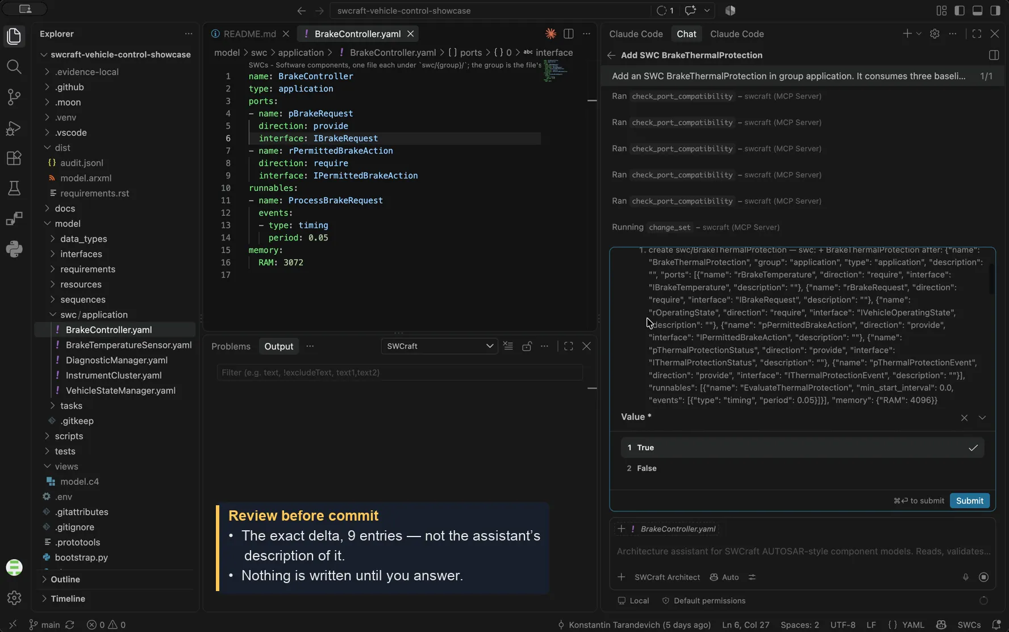
Task: Open the Manage settings gear in activity bar
Action: tap(14, 598)
